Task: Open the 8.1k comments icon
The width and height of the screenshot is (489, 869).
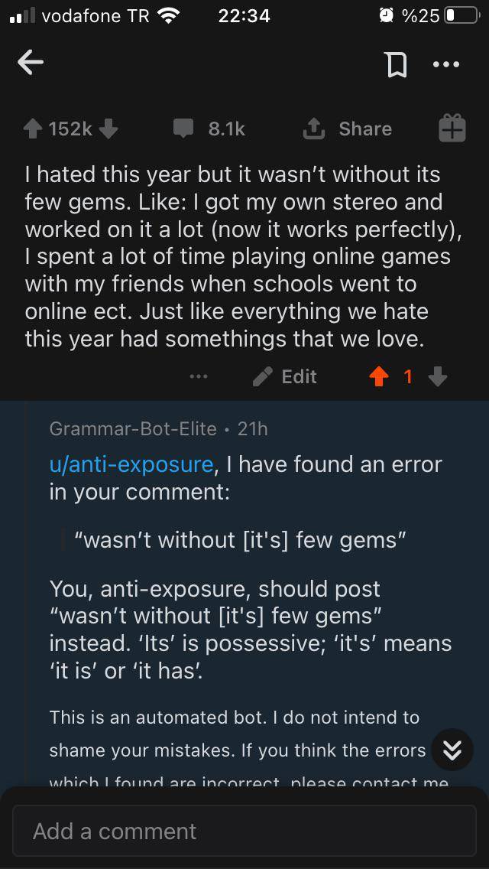Action: click(x=183, y=129)
